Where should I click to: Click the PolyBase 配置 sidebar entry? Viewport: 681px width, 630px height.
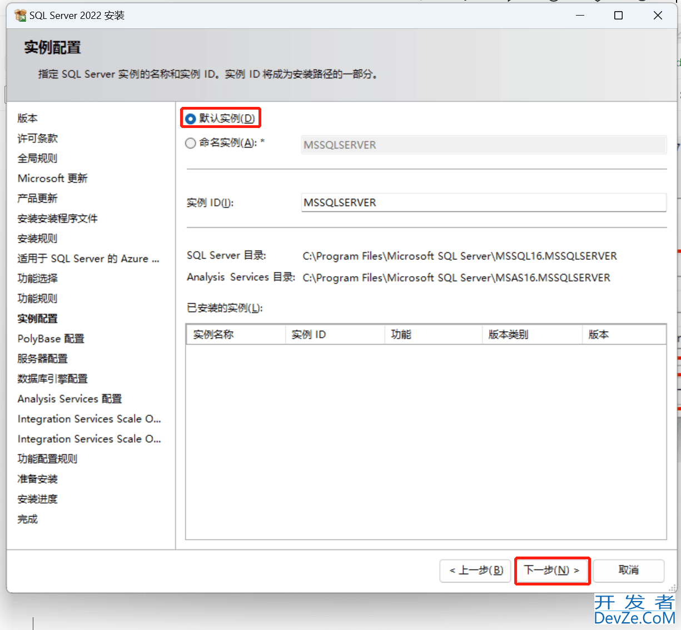click(x=51, y=338)
